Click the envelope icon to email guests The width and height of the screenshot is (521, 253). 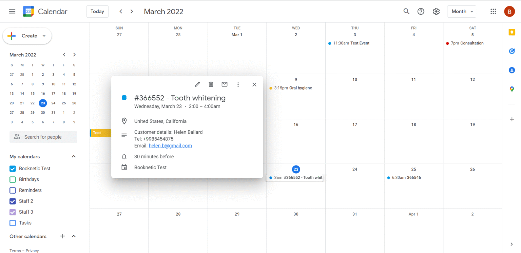pos(224,84)
